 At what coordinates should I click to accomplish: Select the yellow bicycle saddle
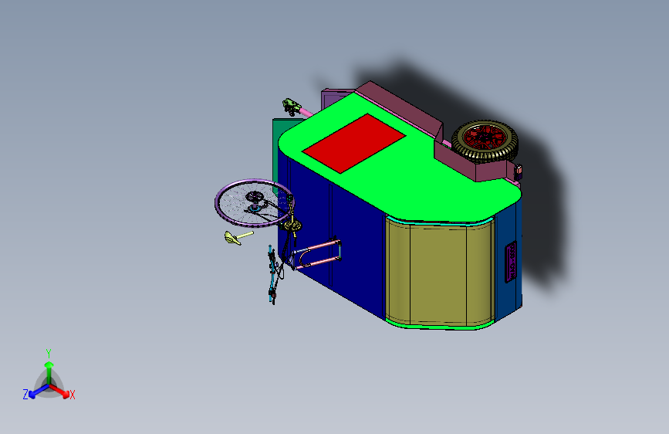point(233,238)
